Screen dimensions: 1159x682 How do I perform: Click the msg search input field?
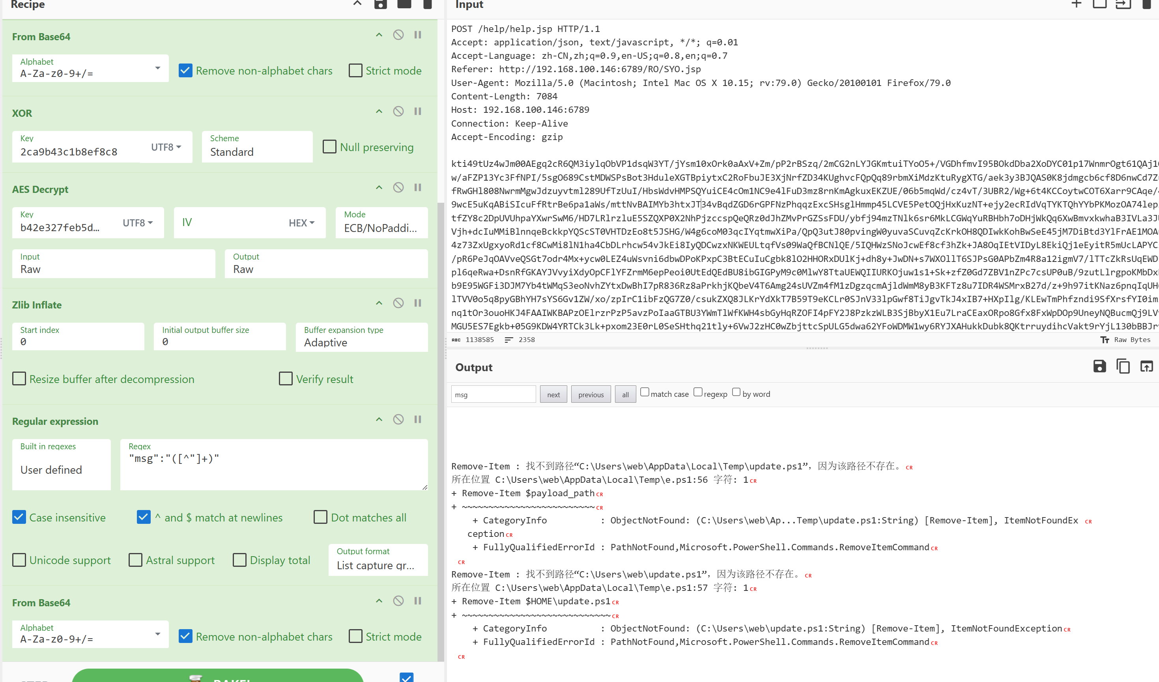(493, 394)
